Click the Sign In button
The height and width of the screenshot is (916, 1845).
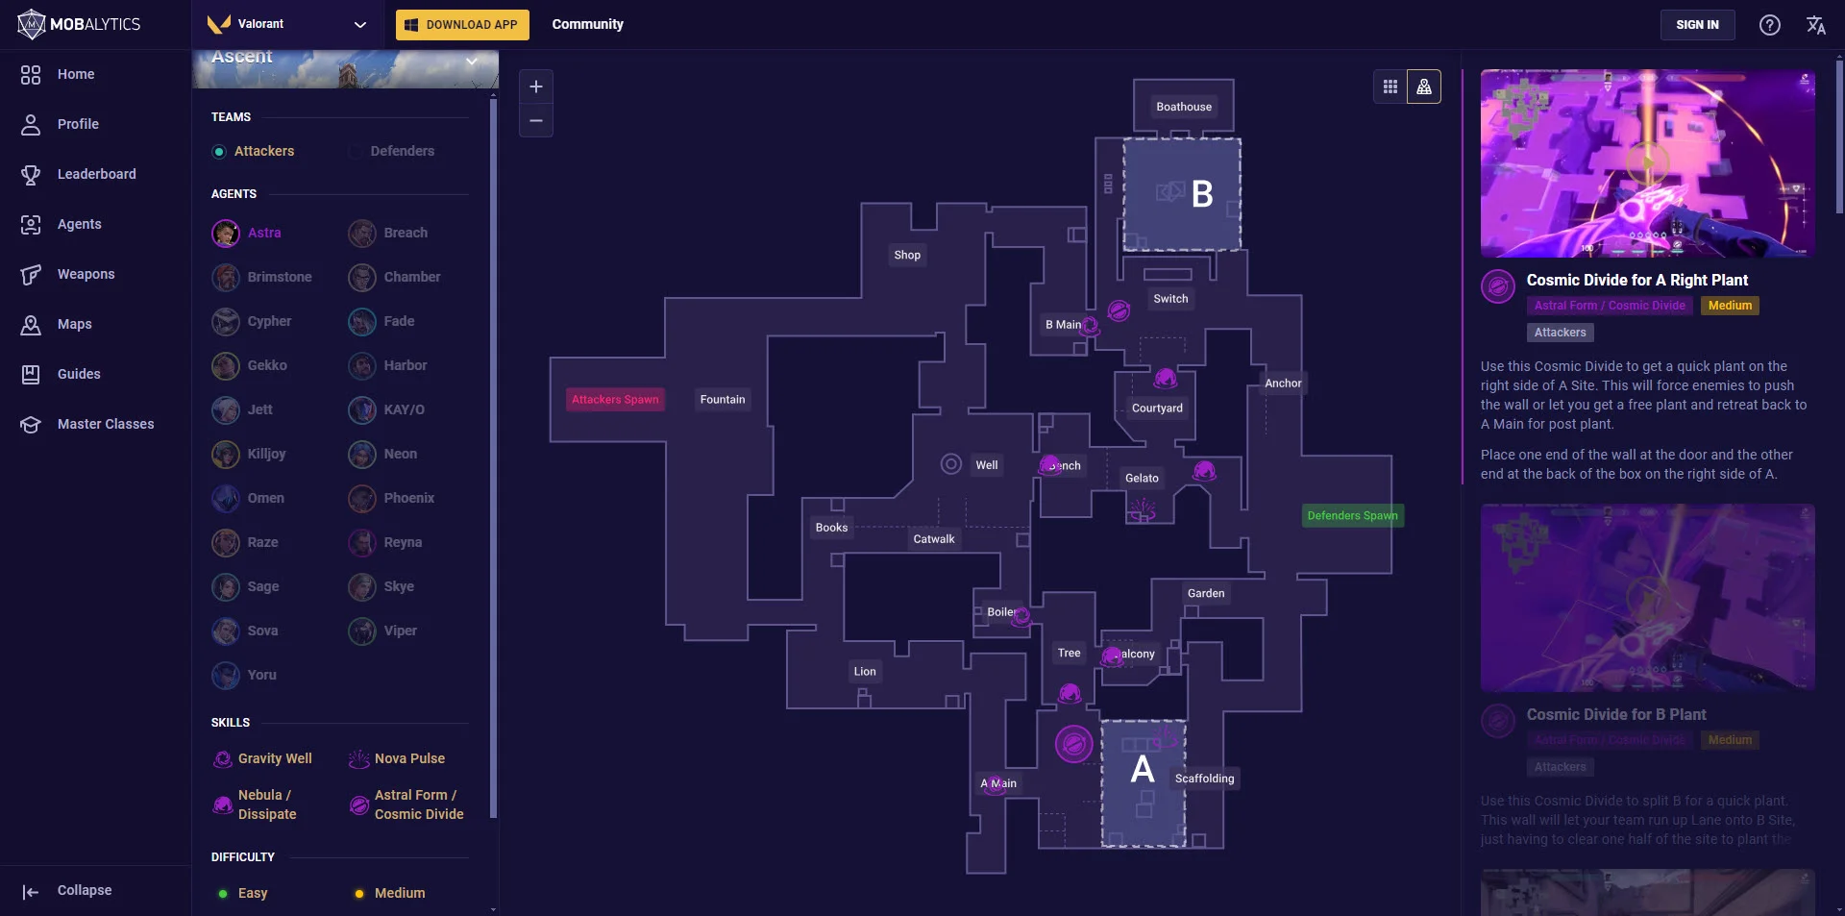pyautogui.click(x=1697, y=25)
